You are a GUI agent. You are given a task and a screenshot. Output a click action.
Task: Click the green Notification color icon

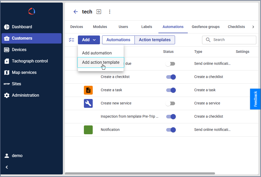88,130
